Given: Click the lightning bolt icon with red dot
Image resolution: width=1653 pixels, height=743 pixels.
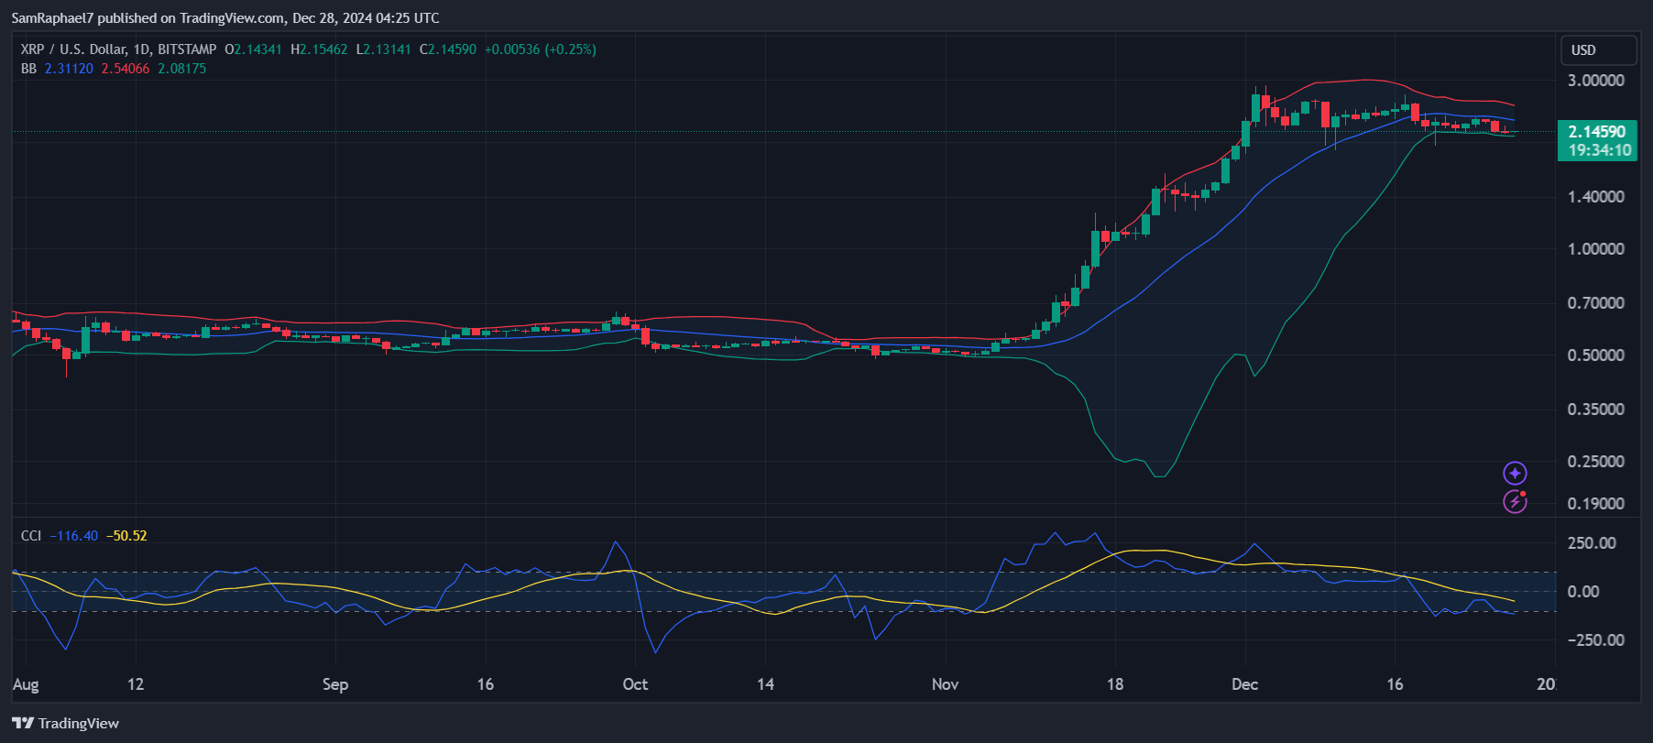Looking at the screenshot, I should [1515, 501].
